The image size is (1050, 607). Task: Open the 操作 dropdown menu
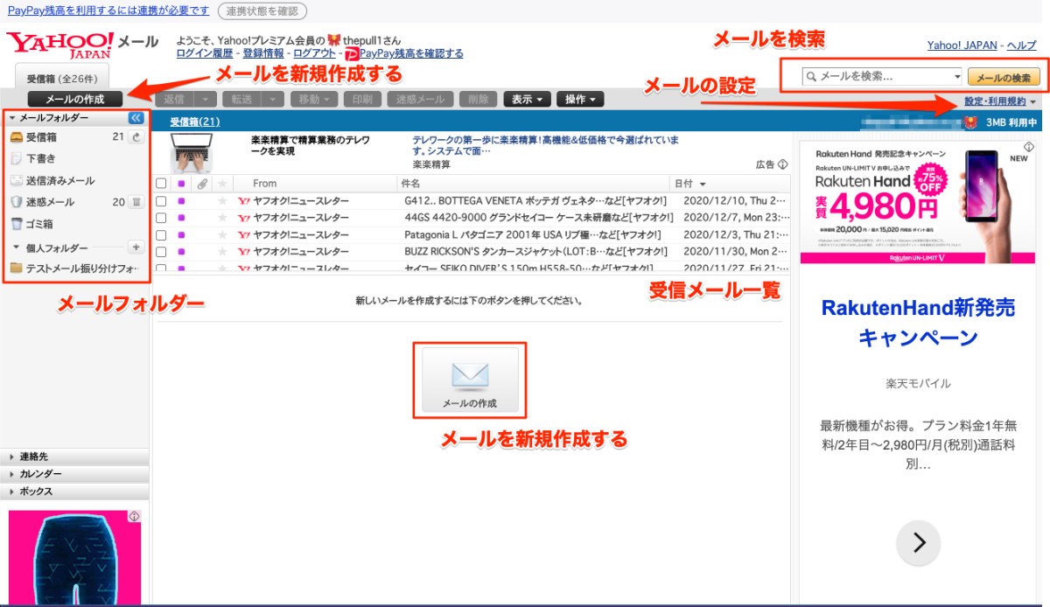[580, 100]
